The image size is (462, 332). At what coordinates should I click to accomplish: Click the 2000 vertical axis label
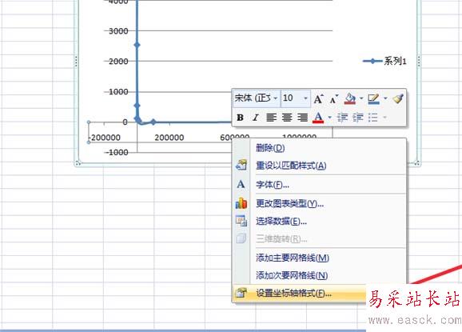(118, 62)
